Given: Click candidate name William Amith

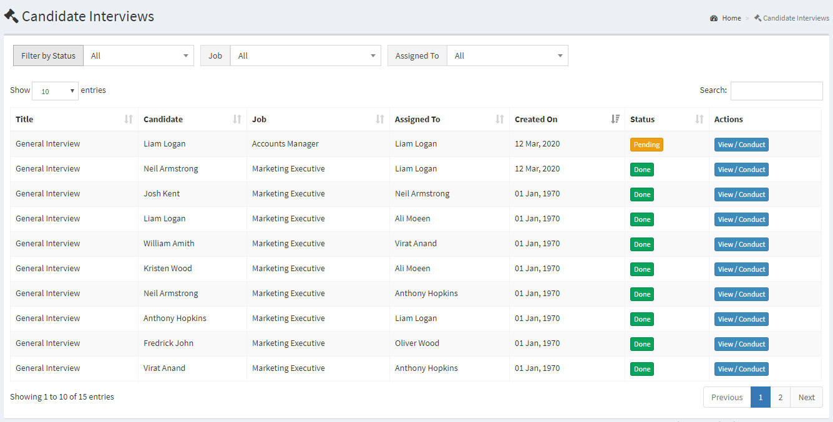Looking at the screenshot, I should coord(169,244).
